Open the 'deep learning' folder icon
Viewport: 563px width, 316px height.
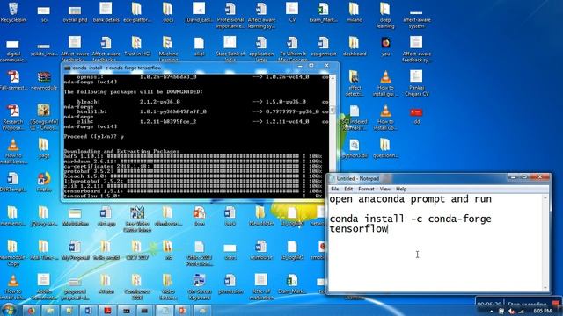click(385, 15)
